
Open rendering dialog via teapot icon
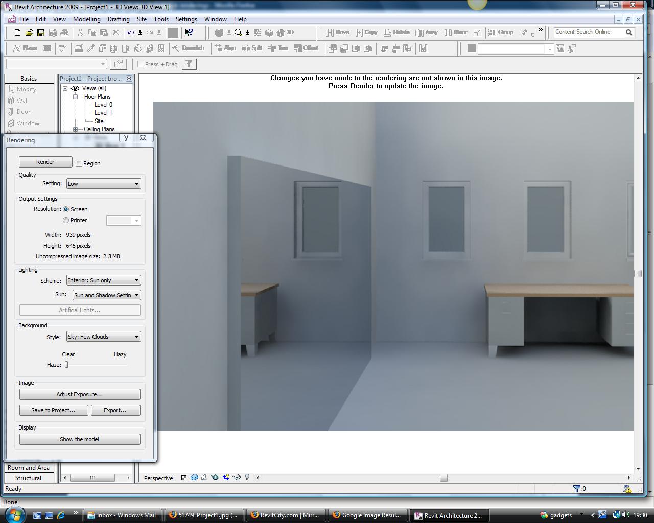pos(215,478)
